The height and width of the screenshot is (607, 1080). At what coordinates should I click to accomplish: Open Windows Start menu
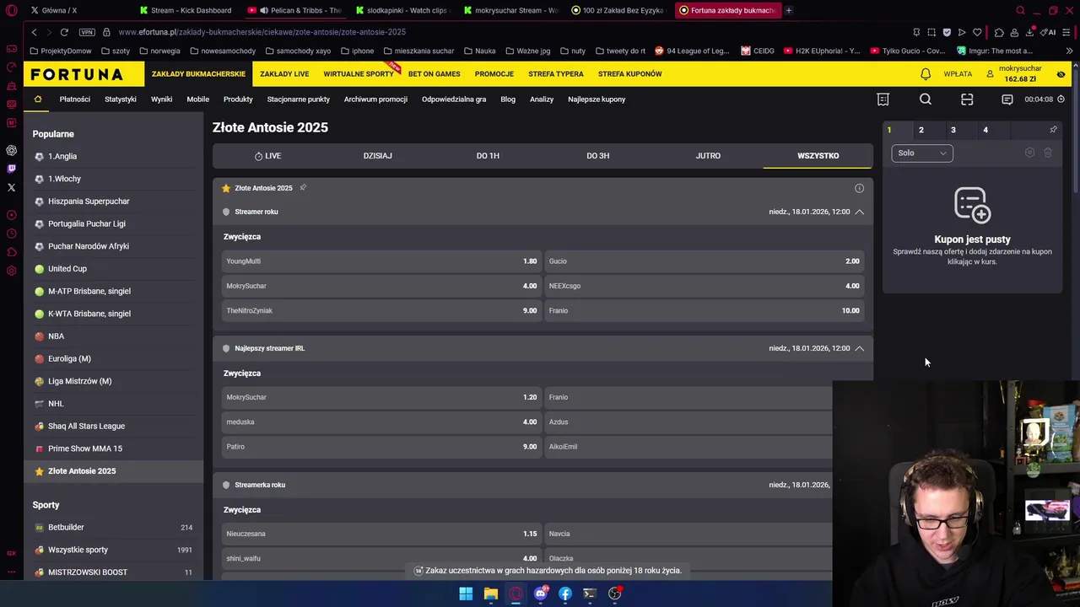click(466, 594)
